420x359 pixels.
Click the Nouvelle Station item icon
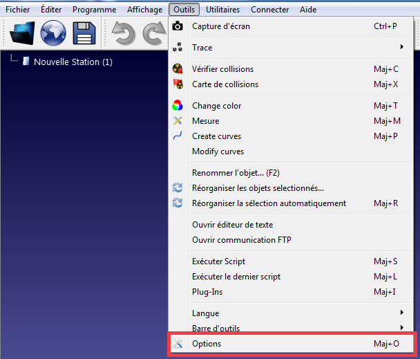[26, 61]
